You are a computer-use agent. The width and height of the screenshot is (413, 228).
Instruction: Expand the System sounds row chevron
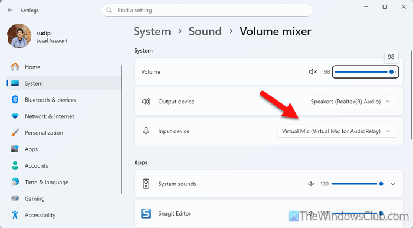coord(393,184)
